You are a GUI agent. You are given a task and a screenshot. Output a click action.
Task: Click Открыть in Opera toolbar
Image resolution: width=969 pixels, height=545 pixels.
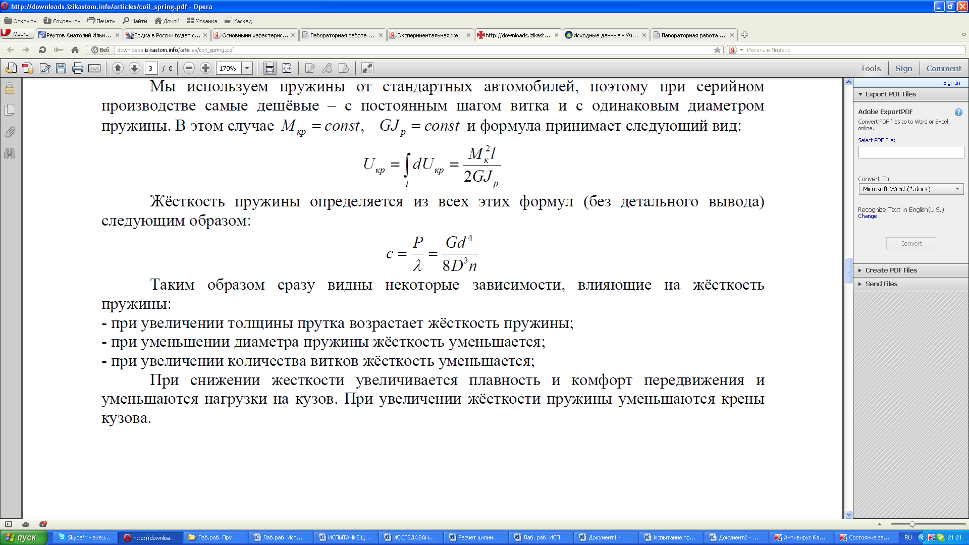tap(20, 21)
